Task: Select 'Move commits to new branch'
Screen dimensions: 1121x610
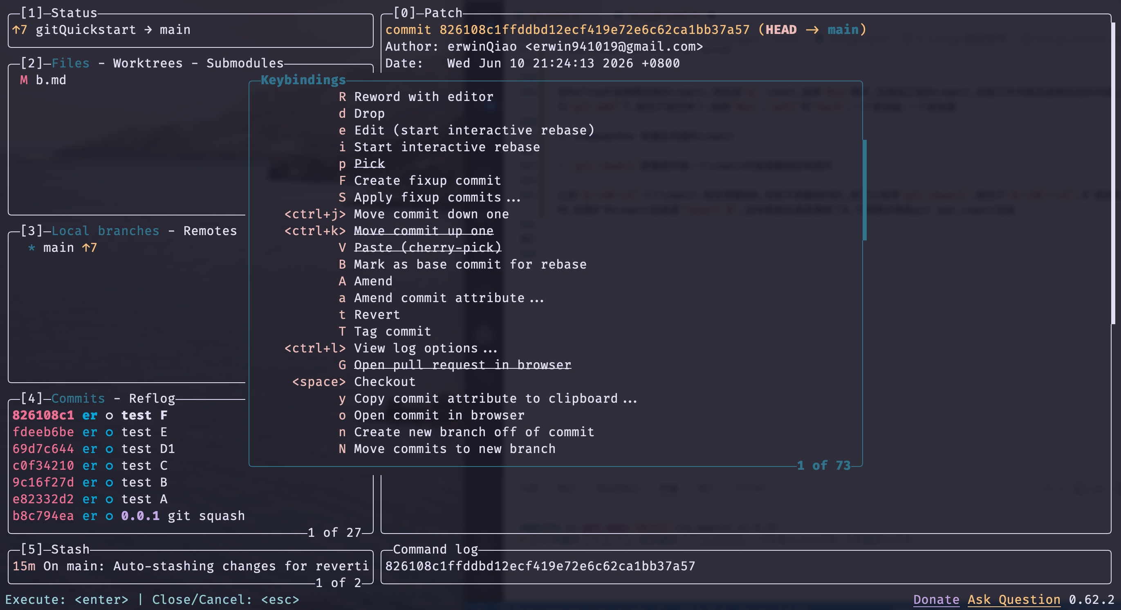Action: [x=446, y=449]
